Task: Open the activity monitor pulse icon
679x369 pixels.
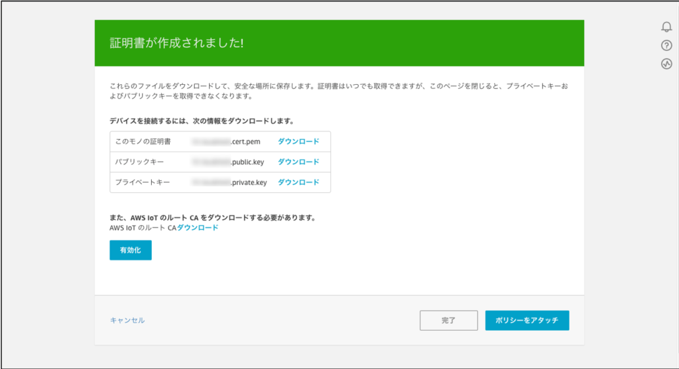Action: 666,64
